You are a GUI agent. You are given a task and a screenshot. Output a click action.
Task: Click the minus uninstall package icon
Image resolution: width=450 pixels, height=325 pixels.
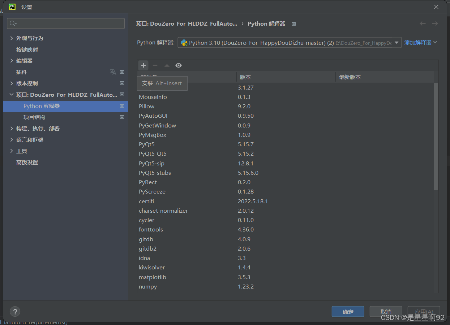(155, 65)
